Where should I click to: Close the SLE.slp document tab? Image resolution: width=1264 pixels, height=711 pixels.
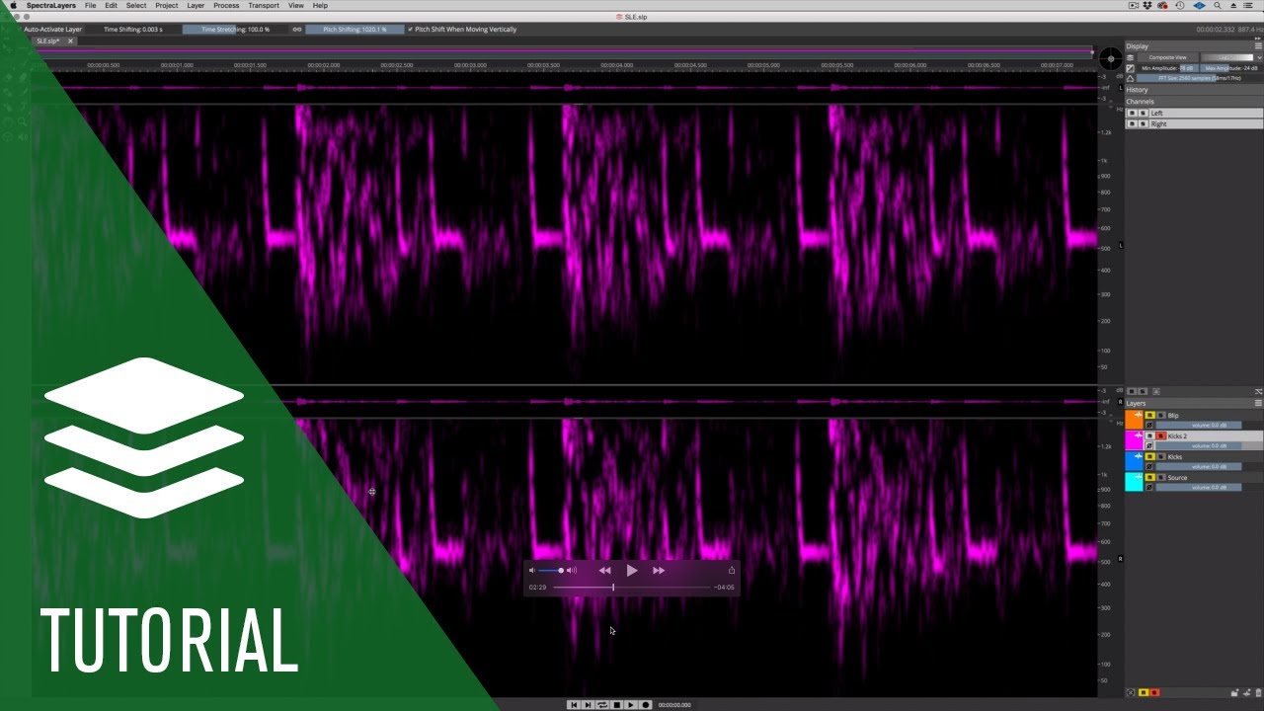70,41
